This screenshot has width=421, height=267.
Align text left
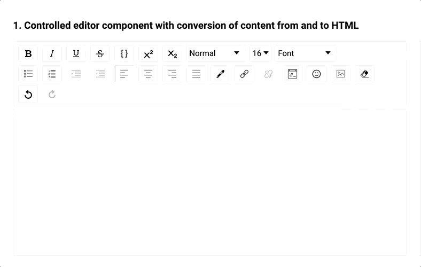click(x=124, y=74)
